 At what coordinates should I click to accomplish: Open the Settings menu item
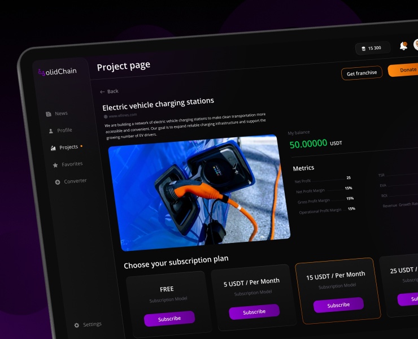pyautogui.click(x=88, y=325)
